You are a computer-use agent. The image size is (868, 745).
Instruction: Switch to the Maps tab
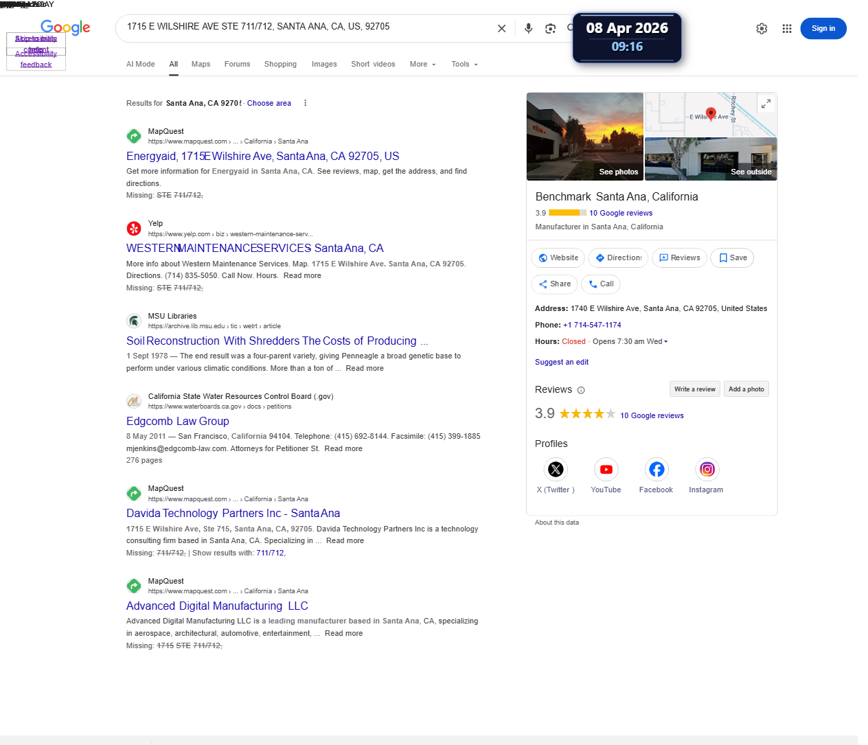[201, 64]
